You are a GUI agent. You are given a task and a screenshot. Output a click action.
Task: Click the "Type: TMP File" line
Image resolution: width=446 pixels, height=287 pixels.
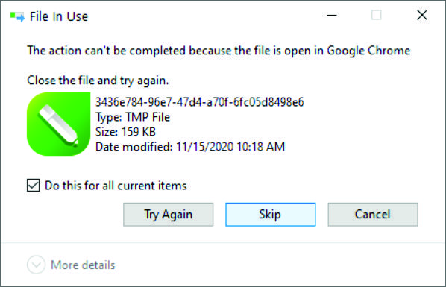[x=133, y=117]
